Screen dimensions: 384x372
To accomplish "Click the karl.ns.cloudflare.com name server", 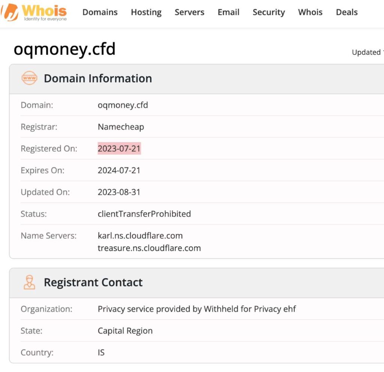I will coord(140,235).
